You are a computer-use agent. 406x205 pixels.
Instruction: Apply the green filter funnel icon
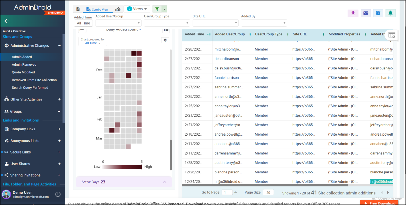(x=156, y=9)
